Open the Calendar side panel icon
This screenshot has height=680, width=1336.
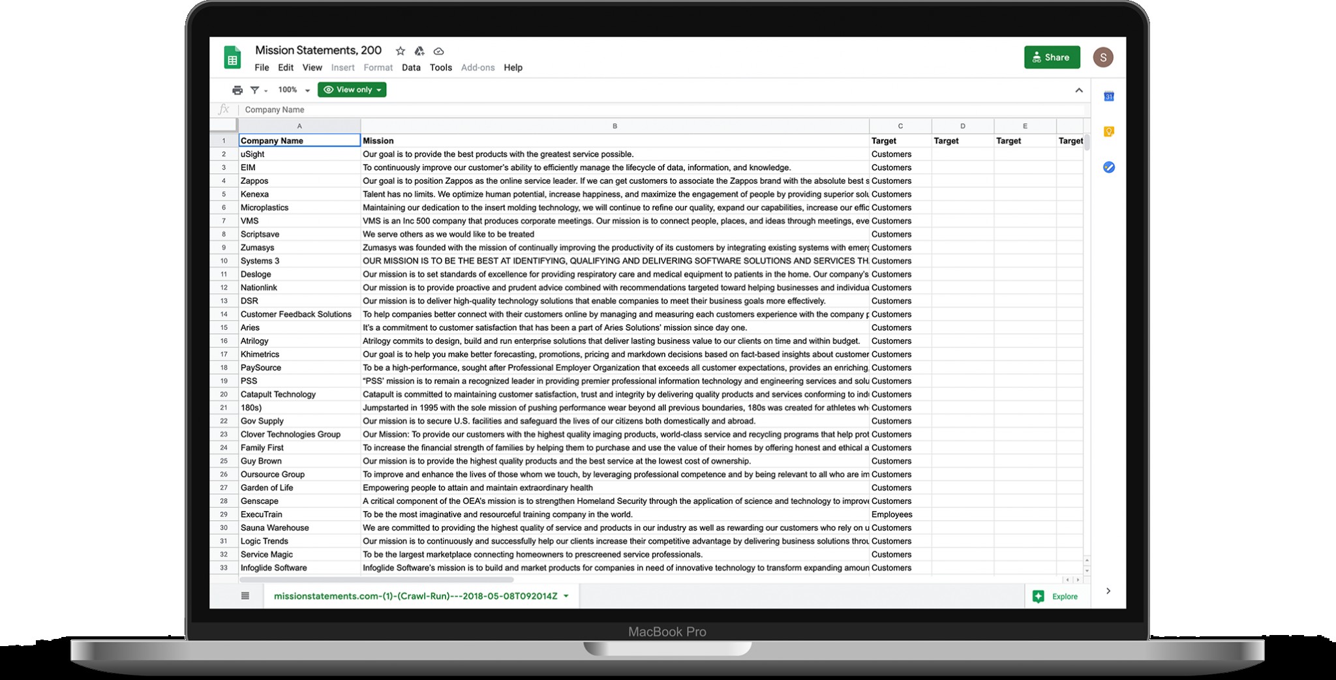(1108, 96)
